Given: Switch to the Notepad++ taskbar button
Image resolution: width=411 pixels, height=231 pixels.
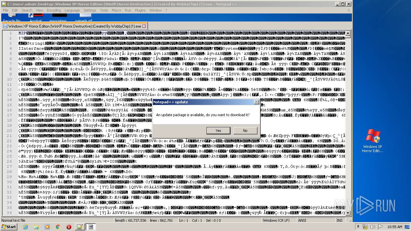Looking at the screenshot, I should point(80,227).
